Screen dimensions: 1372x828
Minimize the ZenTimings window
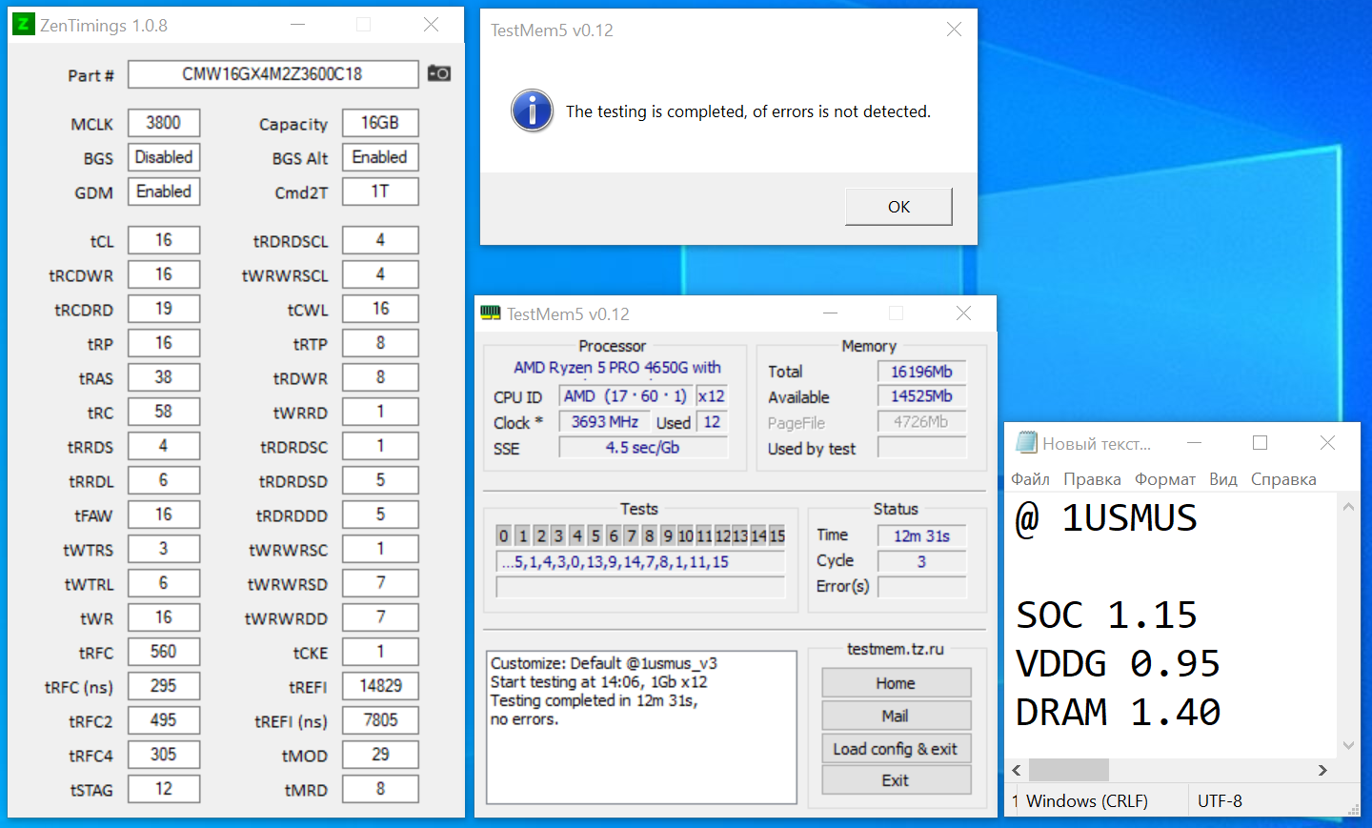coord(298,25)
